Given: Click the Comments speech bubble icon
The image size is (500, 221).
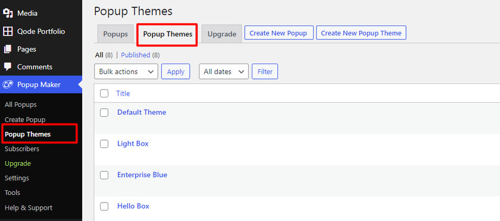Looking at the screenshot, I should (x=8, y=67).
